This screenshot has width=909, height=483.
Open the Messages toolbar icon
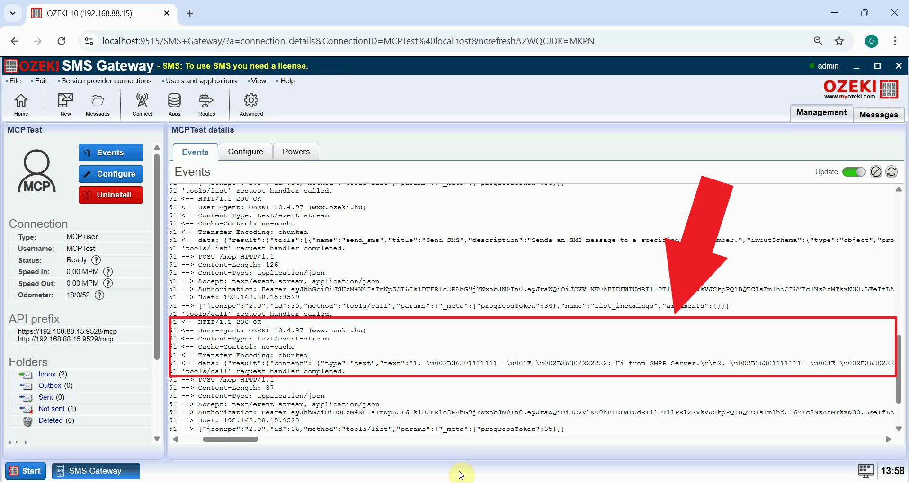pos(98,104)
